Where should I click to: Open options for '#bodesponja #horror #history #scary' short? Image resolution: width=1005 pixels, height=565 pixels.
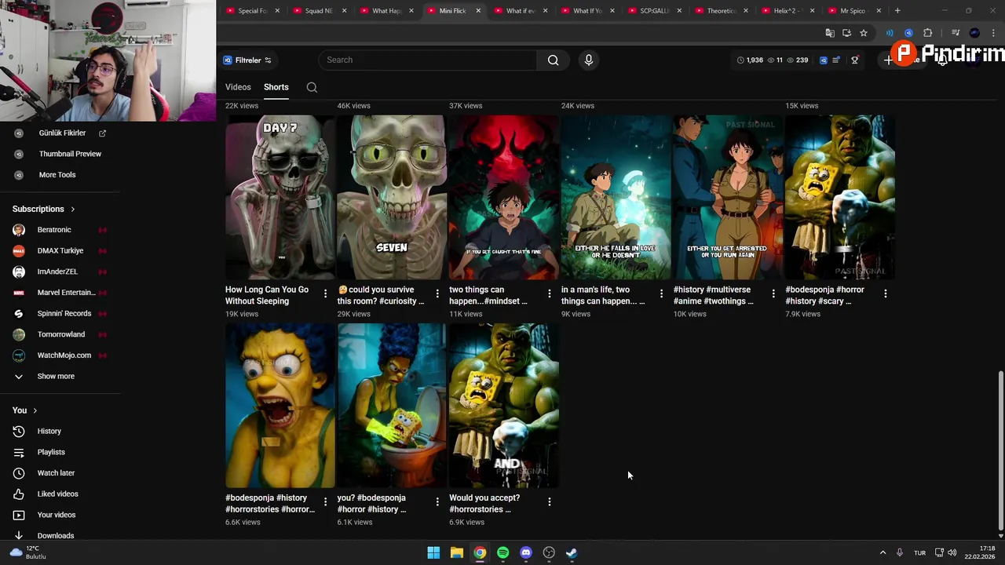pos(886,293)
